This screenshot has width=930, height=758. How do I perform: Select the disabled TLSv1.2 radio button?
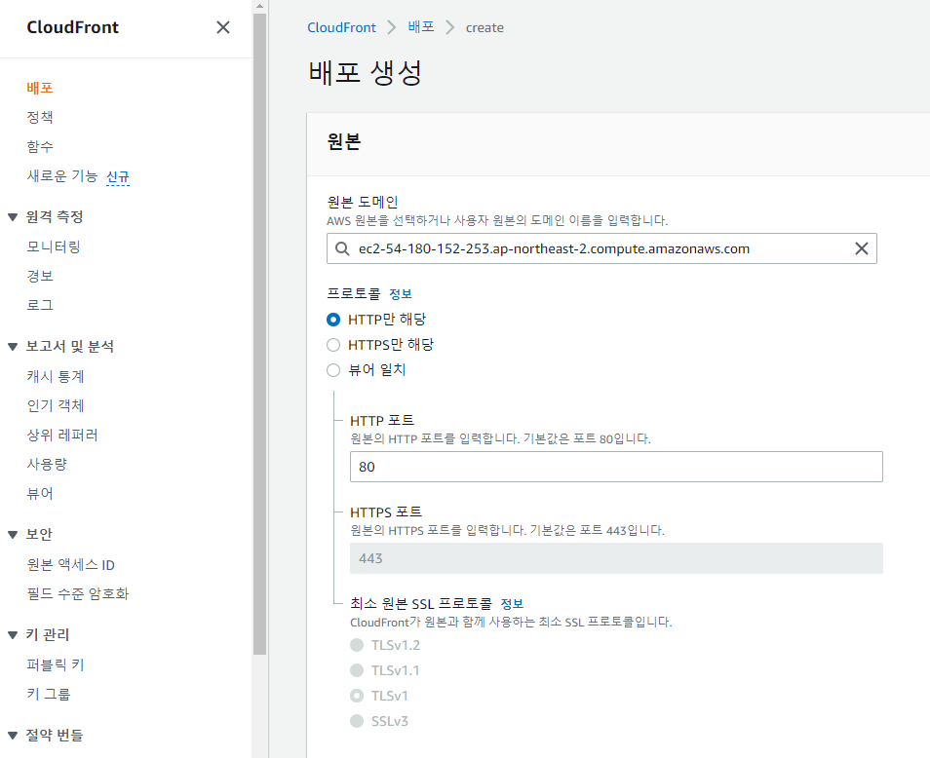(x=357, y=645)
